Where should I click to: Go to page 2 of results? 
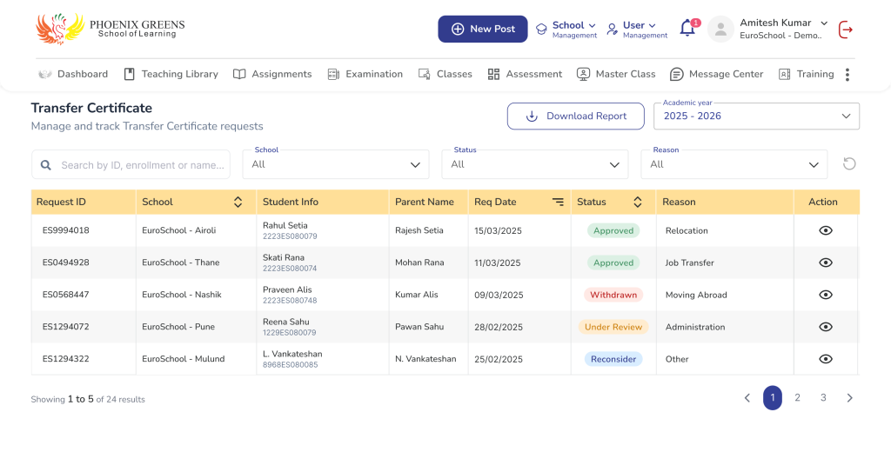tap(797, 398)
